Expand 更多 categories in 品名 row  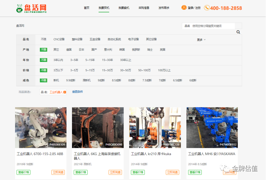click(201, 40)
